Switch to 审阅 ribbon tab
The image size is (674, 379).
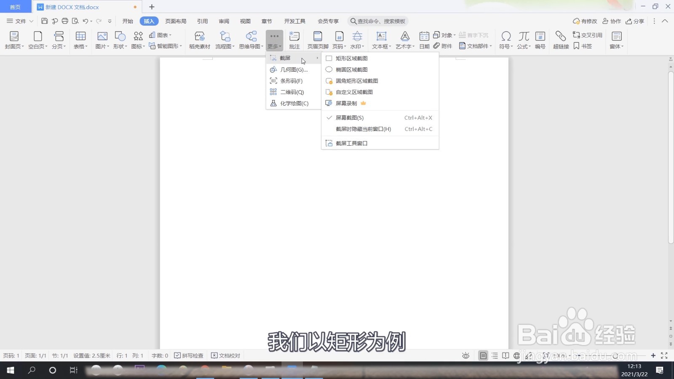[x=224, y=21]
